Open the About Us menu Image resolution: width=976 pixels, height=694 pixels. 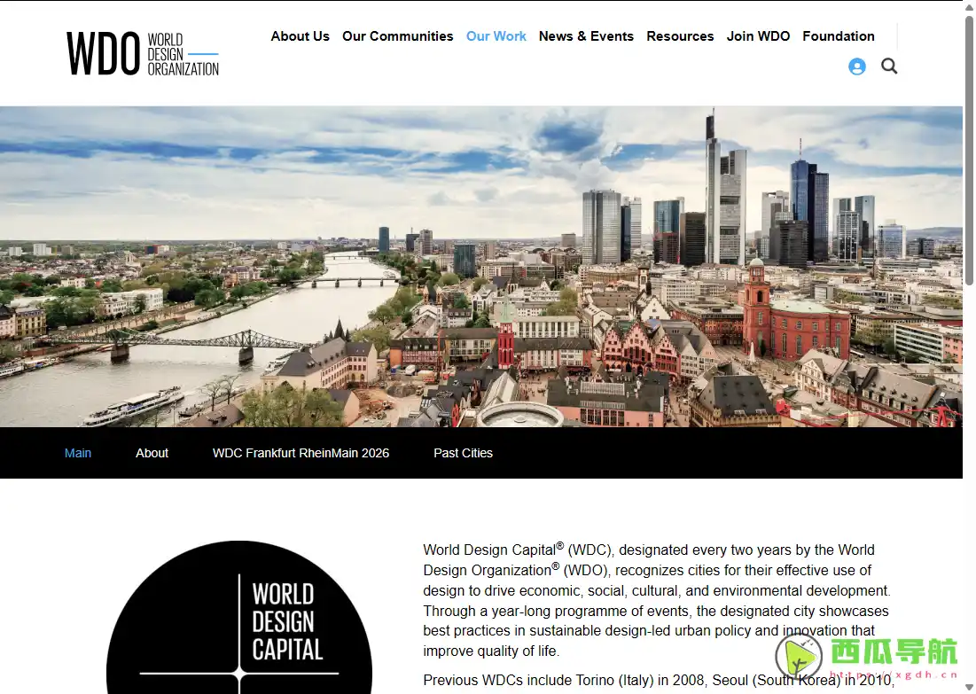tap(300, 36)
